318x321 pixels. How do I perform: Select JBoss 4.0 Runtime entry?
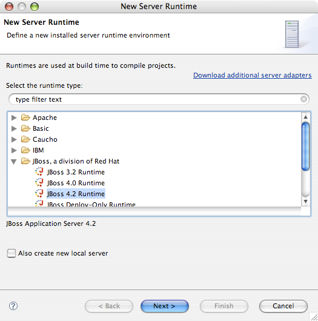[76, 183]
